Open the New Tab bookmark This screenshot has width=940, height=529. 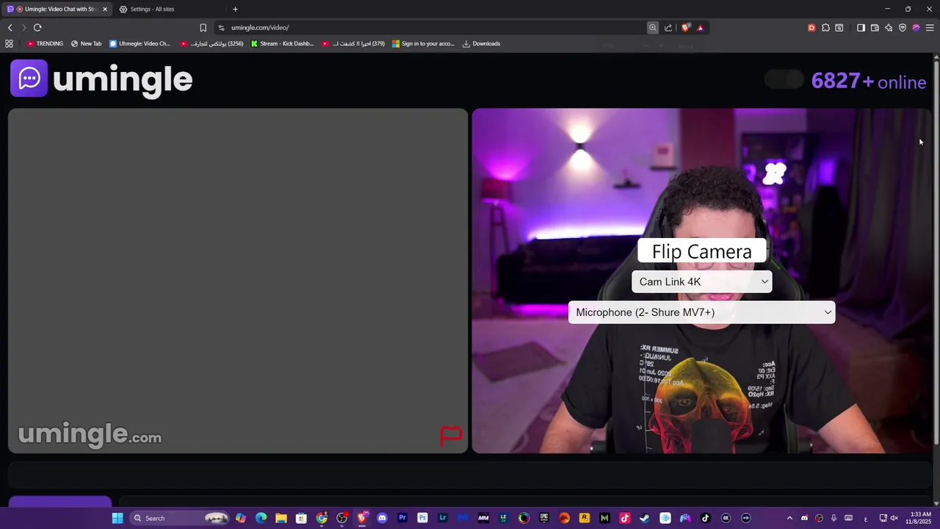86,43
